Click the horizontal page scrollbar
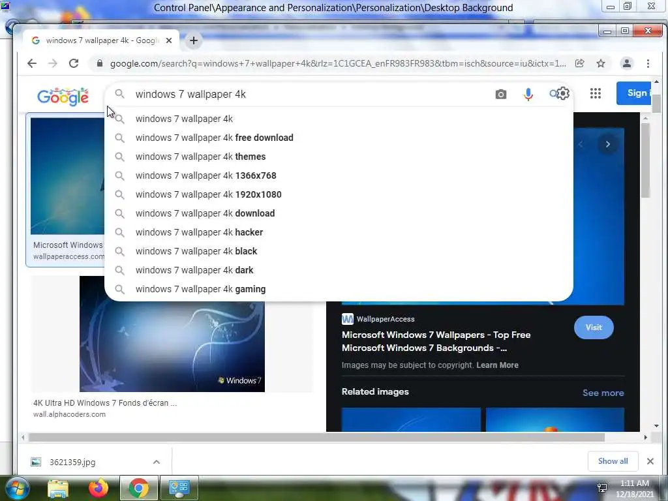 [x=316, y=438]
